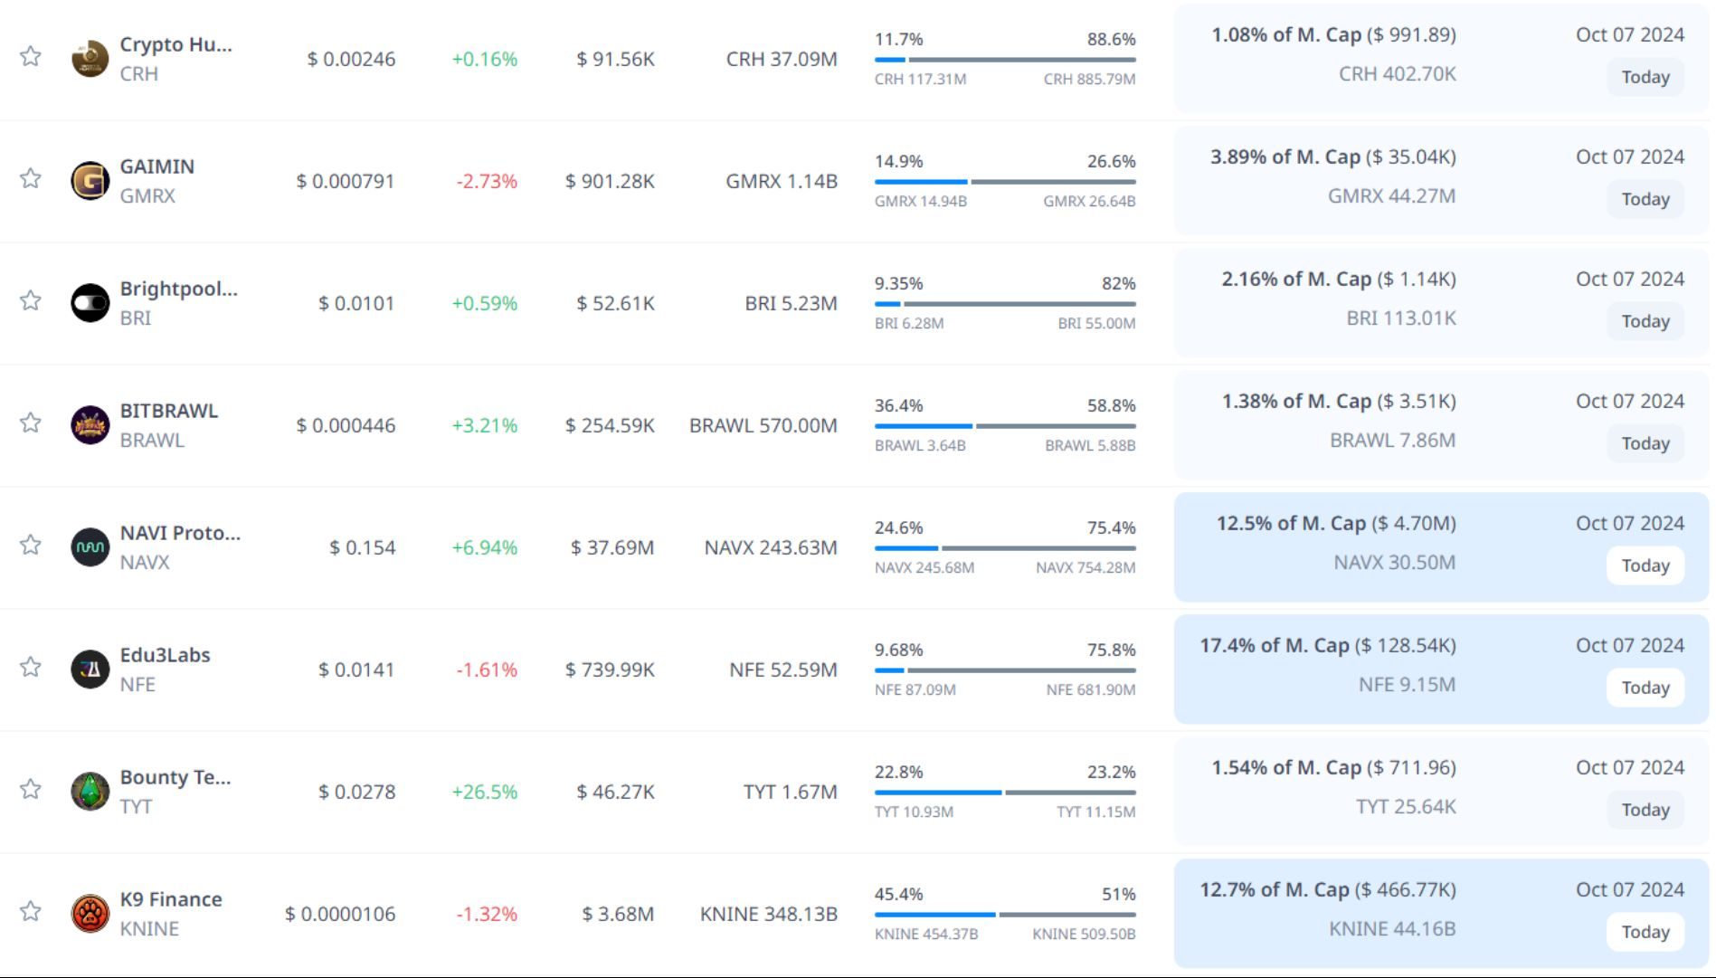
Task: Click the TYT unlock progress bar
Action: [x=1004, y=793]
